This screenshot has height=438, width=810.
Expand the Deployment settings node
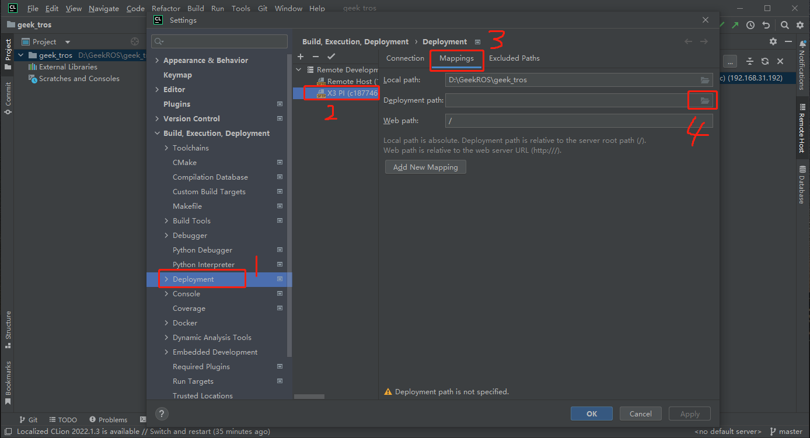166,279
